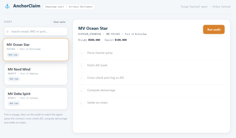Viewport: 236px width, 138px height.
Task: Select the MV Delta Spirit voyage card
Action: [x=36, y=99]
